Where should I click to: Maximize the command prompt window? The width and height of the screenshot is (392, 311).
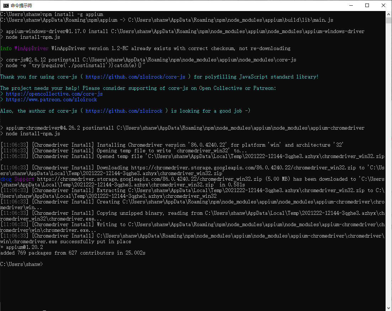(367, 5)
